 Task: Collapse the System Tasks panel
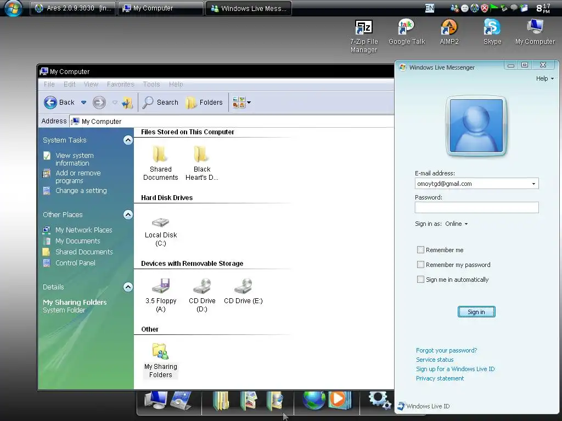coord(128,140)
